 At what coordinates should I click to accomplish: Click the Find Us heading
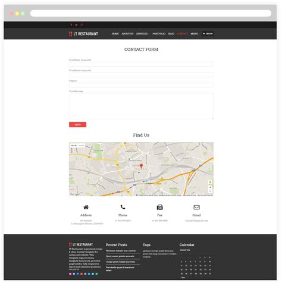pos(141,135)
